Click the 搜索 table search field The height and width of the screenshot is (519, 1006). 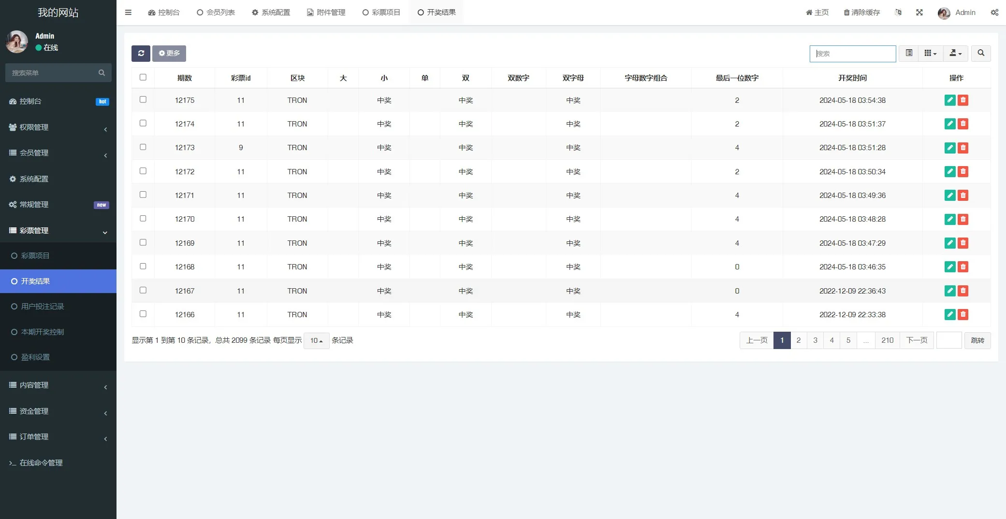tap(852, 54)
